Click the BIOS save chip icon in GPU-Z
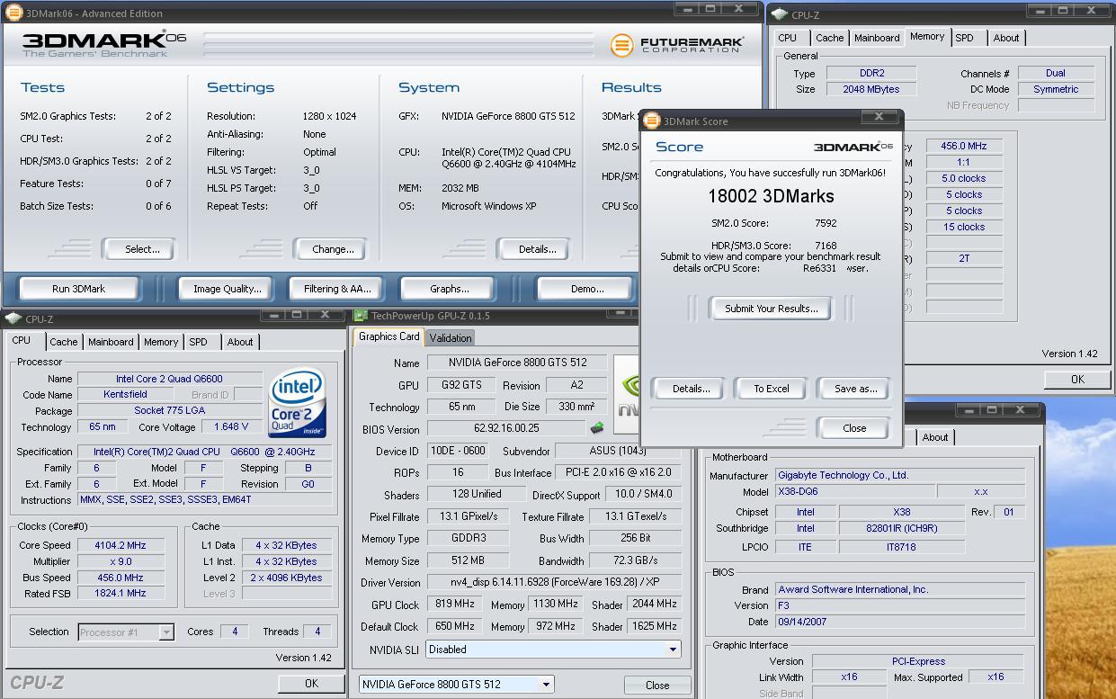 coord(596,428)
